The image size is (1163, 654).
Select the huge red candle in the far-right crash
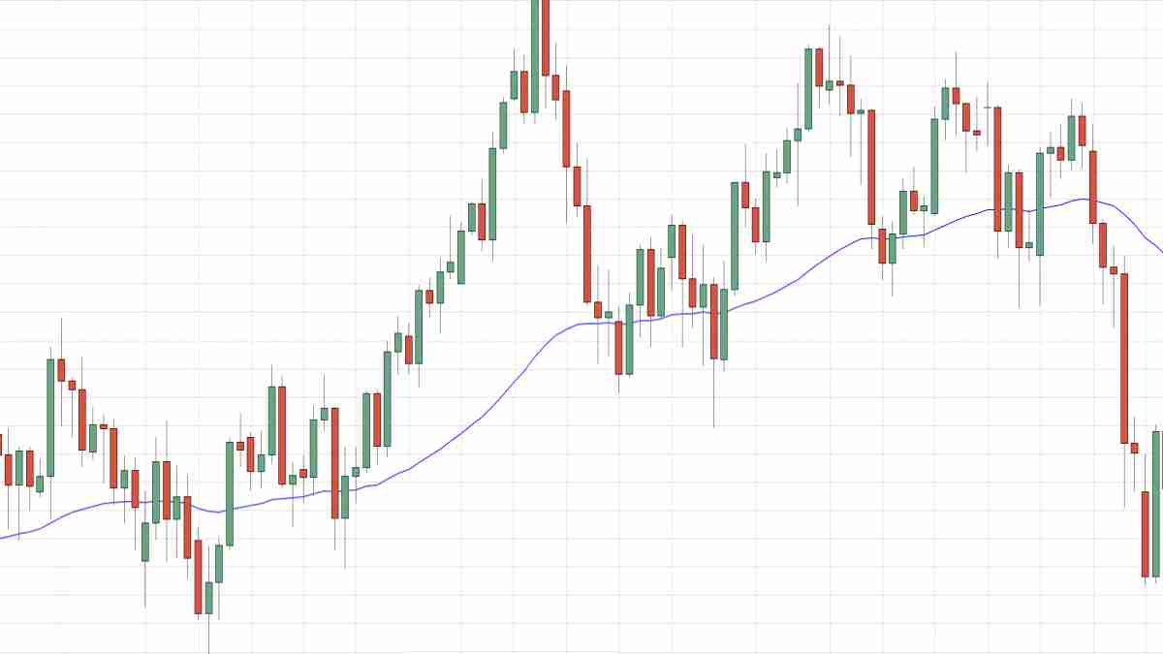pyautogui.click(x=1124, y=358)
